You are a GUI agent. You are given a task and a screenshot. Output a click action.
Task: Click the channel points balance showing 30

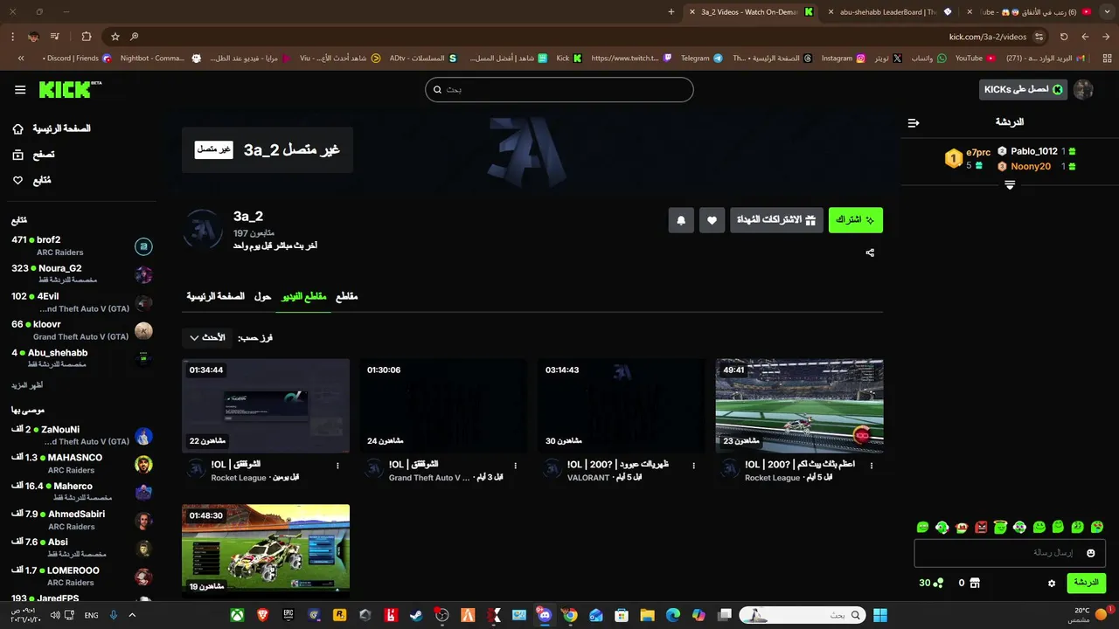pos(931,583)
